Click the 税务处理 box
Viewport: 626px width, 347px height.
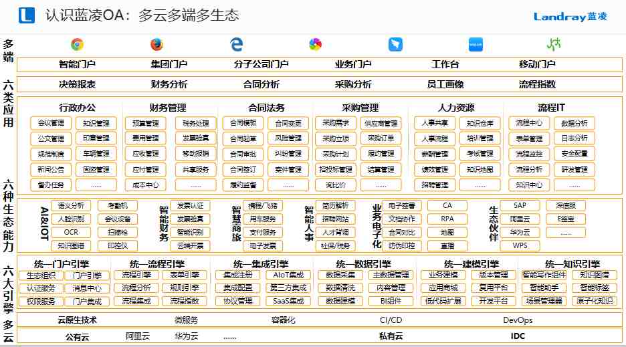pos(195,124)
